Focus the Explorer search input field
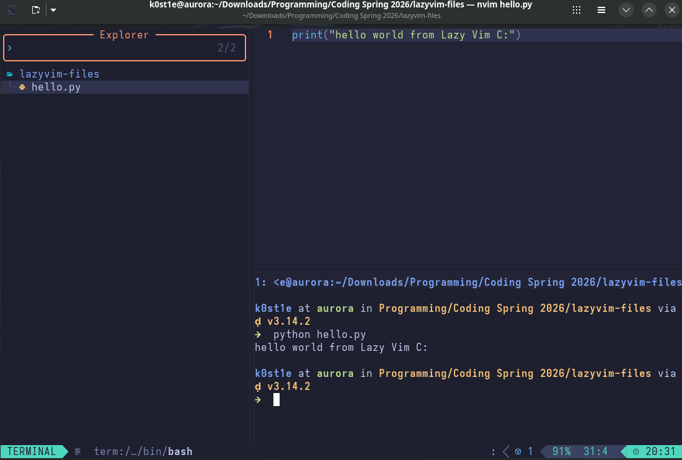This screenshot has width=682, height=460. (x=125, y=48)
